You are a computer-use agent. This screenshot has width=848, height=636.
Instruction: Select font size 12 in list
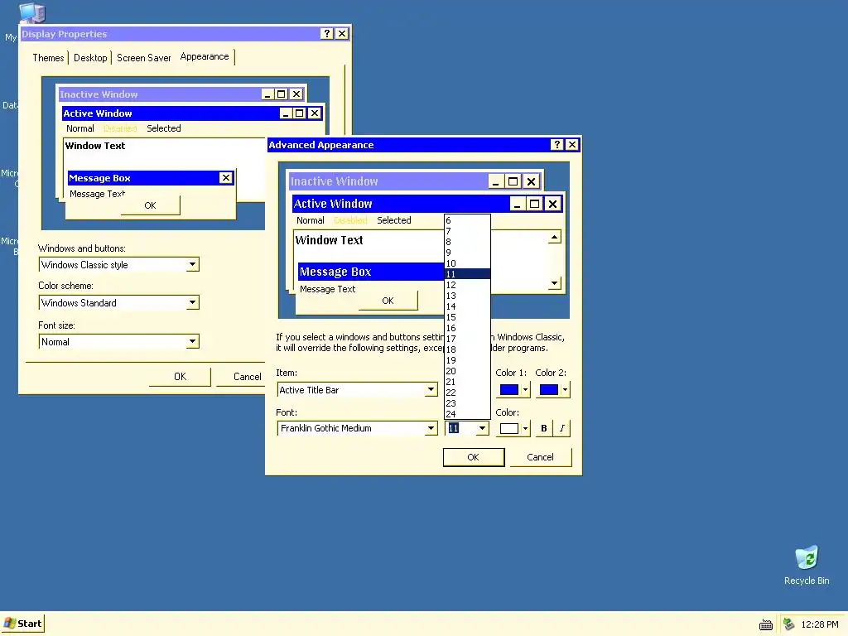click(467, 285)
